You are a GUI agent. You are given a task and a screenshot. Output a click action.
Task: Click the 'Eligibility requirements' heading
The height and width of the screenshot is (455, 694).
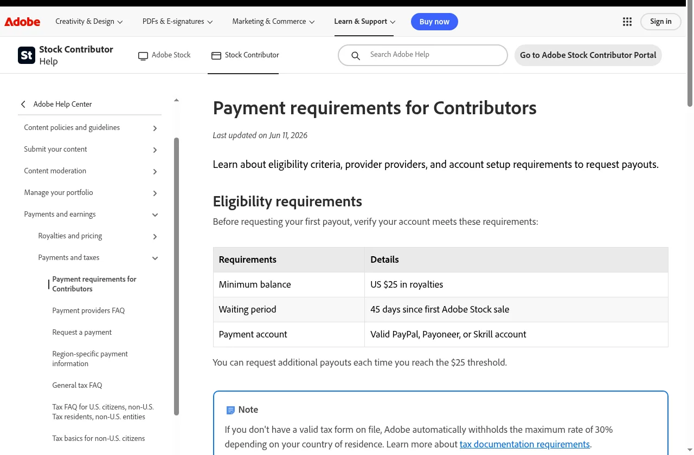tap(287, 201)
